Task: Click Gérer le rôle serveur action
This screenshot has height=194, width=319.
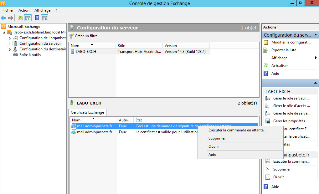Action: click(x=291, y=98)
